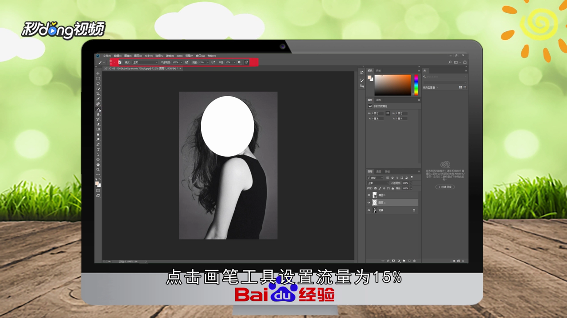Open the 图像(I) menu
Screen dimensions: 567x318
click(128, 56)
